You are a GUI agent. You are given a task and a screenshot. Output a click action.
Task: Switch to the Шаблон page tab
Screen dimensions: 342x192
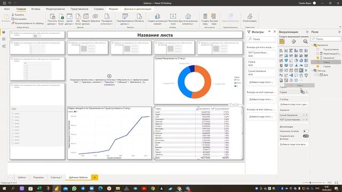pos(22,178)
